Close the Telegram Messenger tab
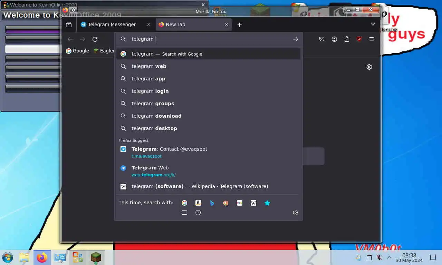Image resolution: width=442 pixels, height=265 pixels. coord(149,24)
